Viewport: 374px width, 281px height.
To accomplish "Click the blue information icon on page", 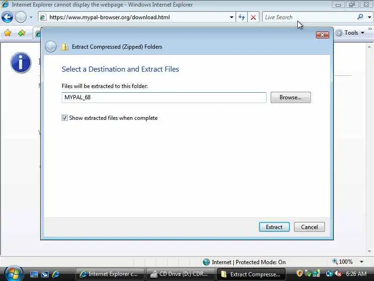I will [x=21, y=63].
